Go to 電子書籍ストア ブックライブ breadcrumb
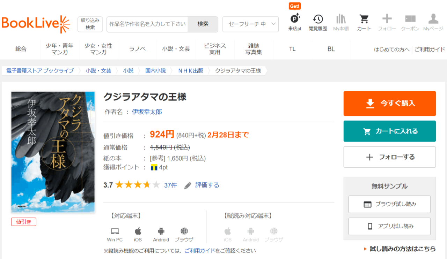The height and width of the screenshot is (259, 447). point(40,71)
